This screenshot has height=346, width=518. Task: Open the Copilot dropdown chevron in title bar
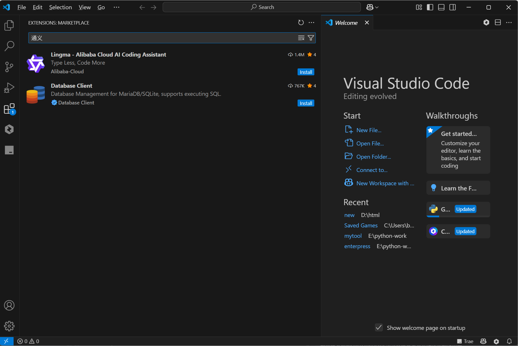coord(377,7)
